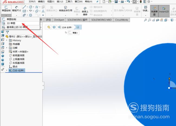Expand the 注解 annotations node
Viewport: 176px width, 126px height.
(6, 48)
